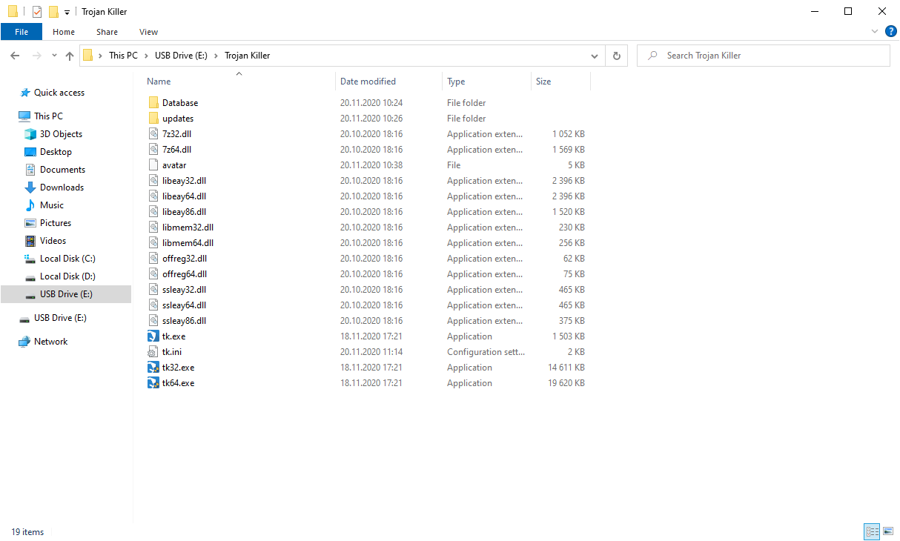Switch to the Share ribbon tab

pos(107,32)
